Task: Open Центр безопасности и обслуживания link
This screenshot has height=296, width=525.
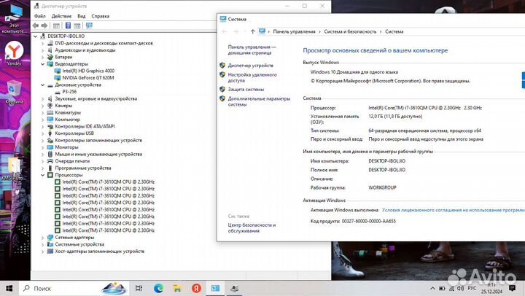Action: point(252,227)
